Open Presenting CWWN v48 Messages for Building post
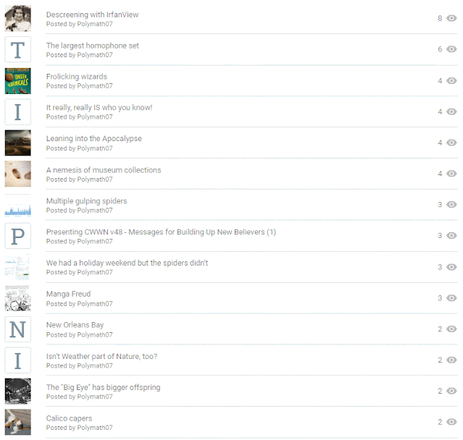Image resolution: width=463 pixels, height=440 pixels. (161, 232)
